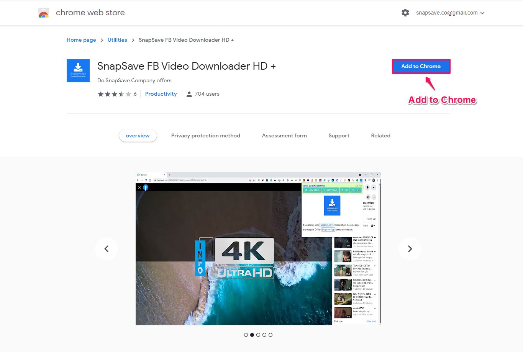Select the third carousel dot
Screen dimensions: 523x359
pos(258,335)
